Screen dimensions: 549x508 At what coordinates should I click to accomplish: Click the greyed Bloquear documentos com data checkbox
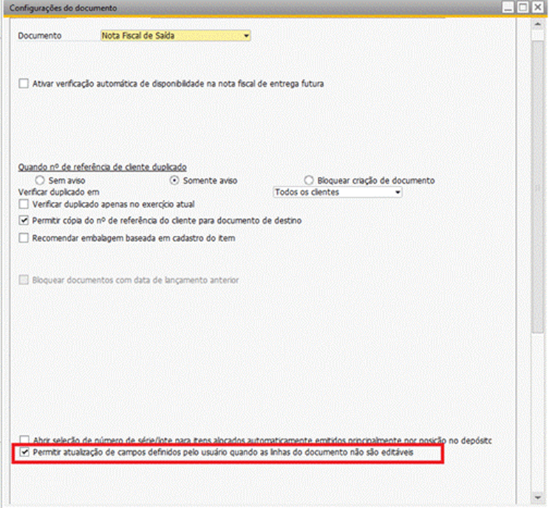[24, 280]
